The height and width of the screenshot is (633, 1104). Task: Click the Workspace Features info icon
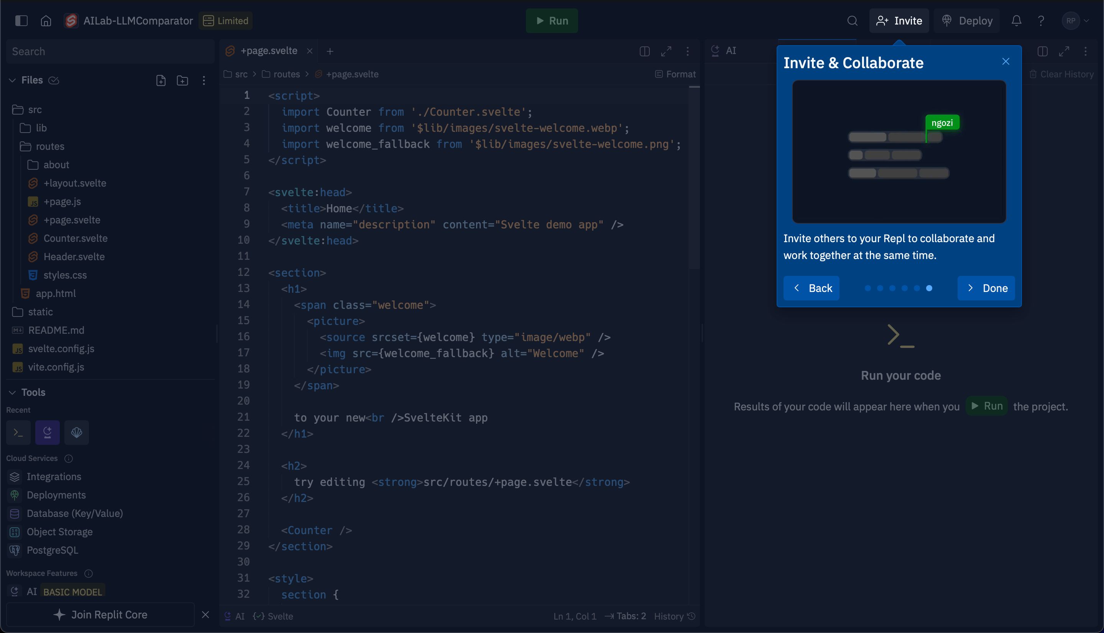[88, 573]
